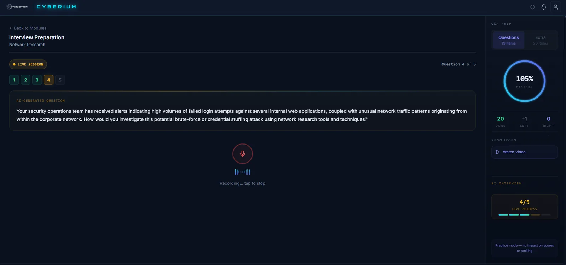The width and height of the screenshot is (566, 265).
Task: Click the ThinkCyber logo
Action: point(17,7)
